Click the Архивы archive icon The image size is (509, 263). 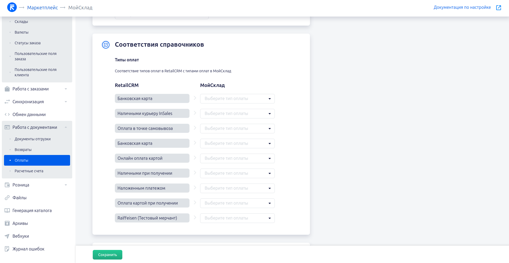click(x=7, y=223)
